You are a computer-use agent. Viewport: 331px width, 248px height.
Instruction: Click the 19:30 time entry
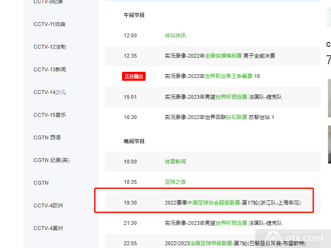130,203
